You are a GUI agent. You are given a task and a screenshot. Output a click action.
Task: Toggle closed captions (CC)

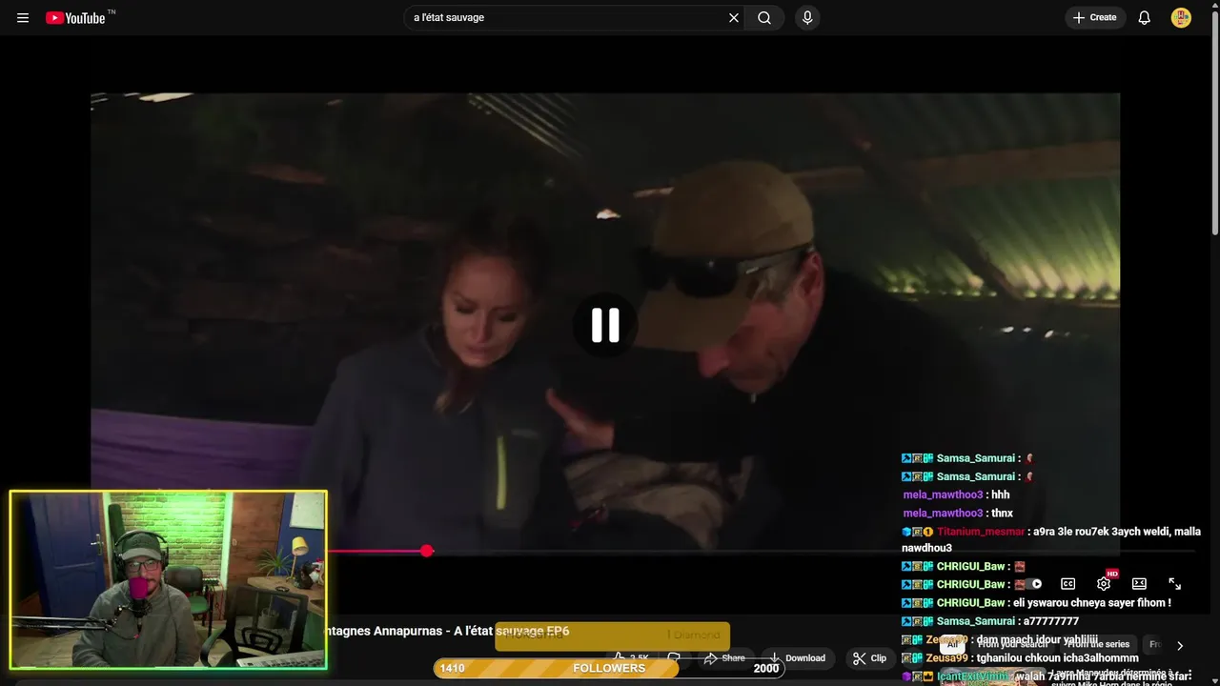click(1068, 584)
